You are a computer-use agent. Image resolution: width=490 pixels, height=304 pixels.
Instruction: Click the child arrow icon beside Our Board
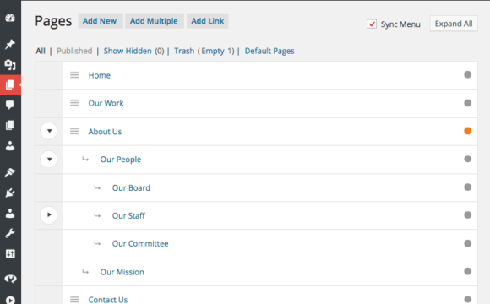97,187
